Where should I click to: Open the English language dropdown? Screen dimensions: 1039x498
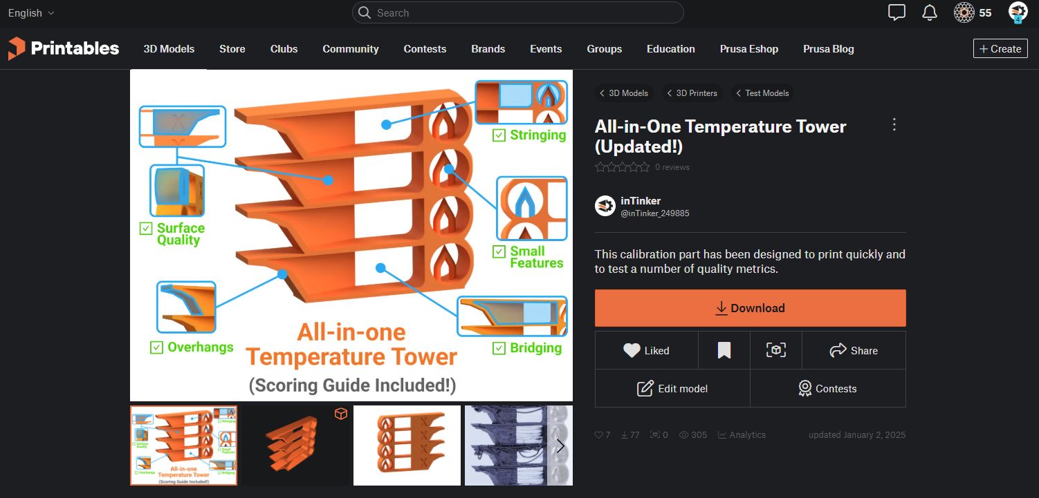tap(31, 12)
